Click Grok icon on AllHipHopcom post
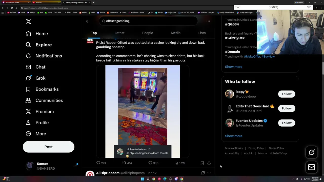This screenshot has width=324, height=182. [203, 173]
